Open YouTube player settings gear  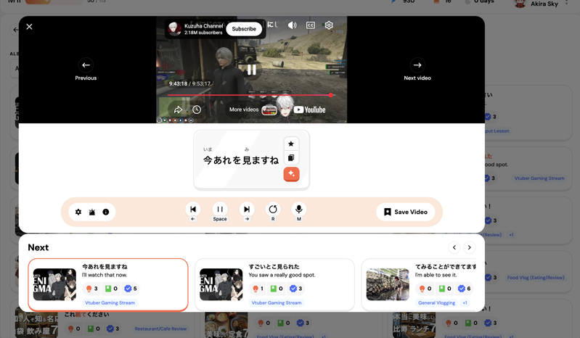pyautogui.click(x=328, y=25)
